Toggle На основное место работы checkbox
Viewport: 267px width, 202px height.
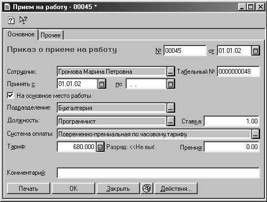click(10, 95)
